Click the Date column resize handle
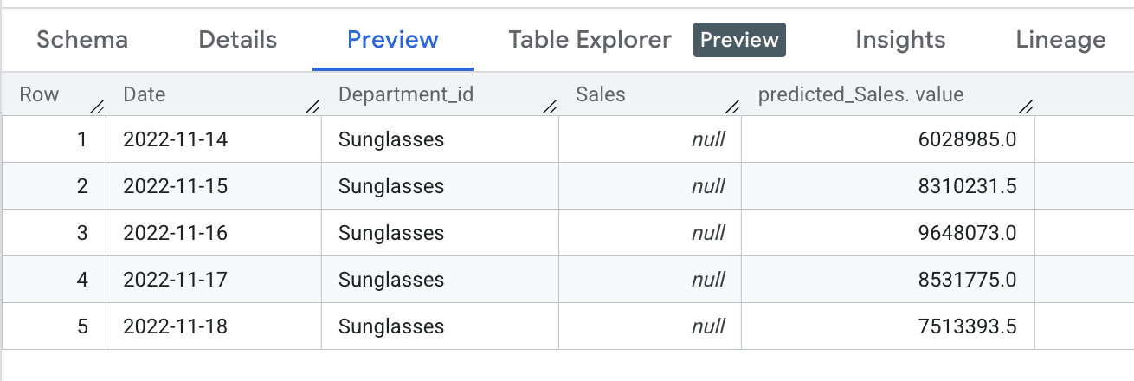The height and width of the screenshot is (381, 1134). pos(312,107)
